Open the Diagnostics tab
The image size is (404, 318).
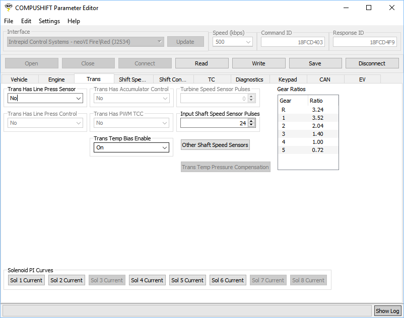point(249,79)
